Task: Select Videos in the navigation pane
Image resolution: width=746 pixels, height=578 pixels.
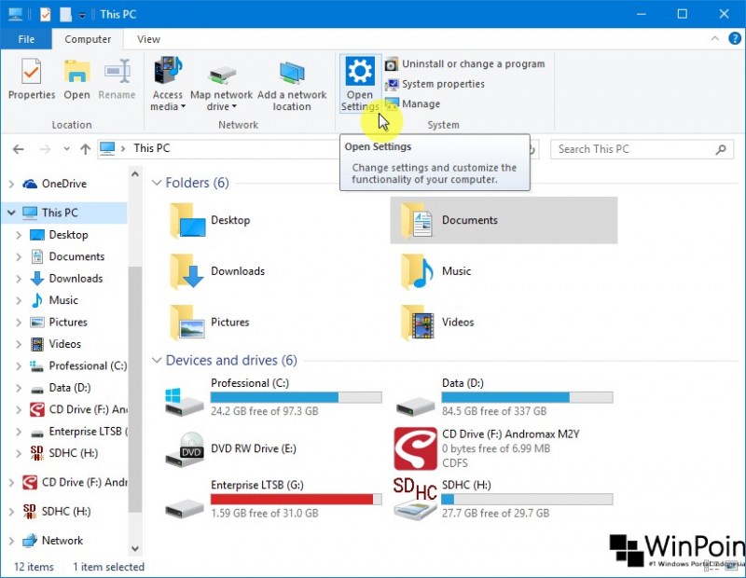Action: [64, 344]
